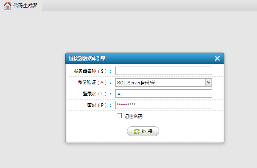Expand the 身份验证 dropdown arrow

208,82
